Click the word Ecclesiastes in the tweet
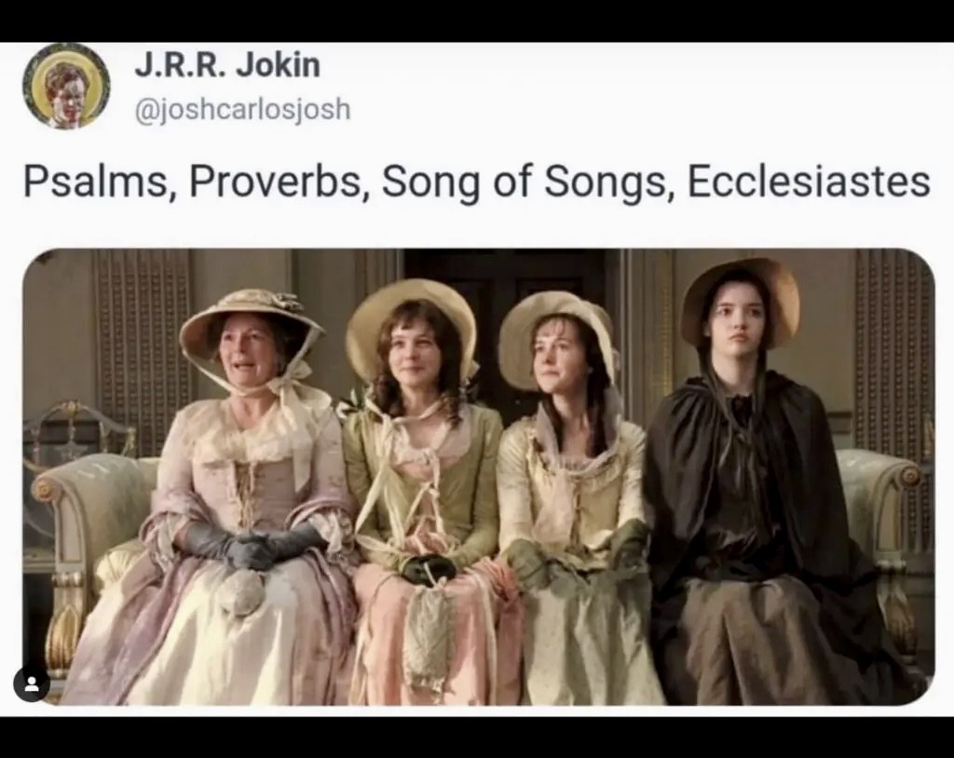Screen dimensions: 954x758 coord(809,182)
